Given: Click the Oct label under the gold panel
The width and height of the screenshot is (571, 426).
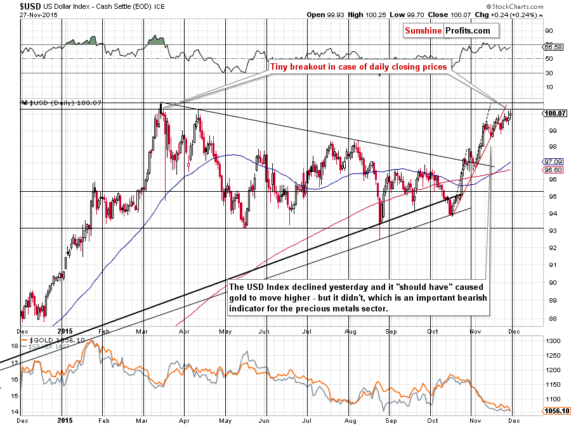Looking at the screenshot, I should pos(433,421).
